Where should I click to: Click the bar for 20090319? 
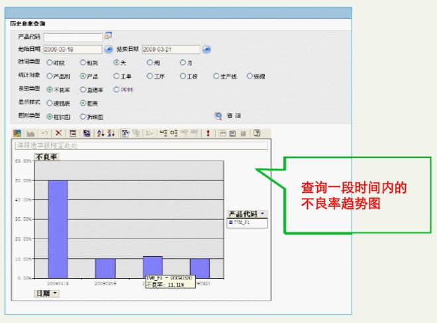(105, 268)
